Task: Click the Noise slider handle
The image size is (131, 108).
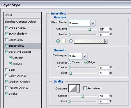Action: (69, 35)
